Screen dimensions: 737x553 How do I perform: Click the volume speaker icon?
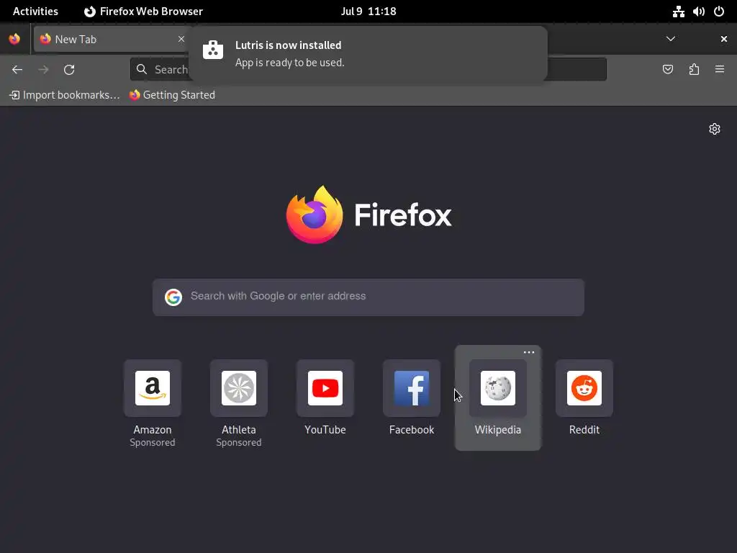click(x=698, y=12)
